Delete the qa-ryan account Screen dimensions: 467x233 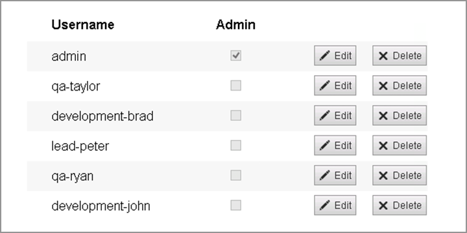(400, 175)
